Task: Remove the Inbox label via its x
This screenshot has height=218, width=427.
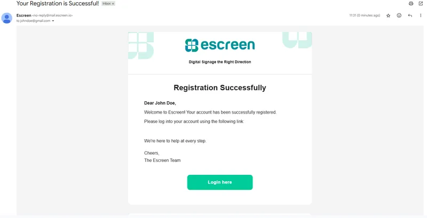Action: coord(113,4)
